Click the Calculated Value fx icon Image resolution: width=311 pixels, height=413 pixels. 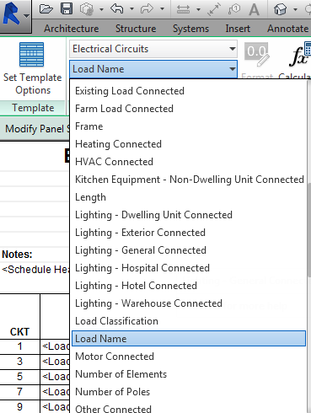point(300,54)
